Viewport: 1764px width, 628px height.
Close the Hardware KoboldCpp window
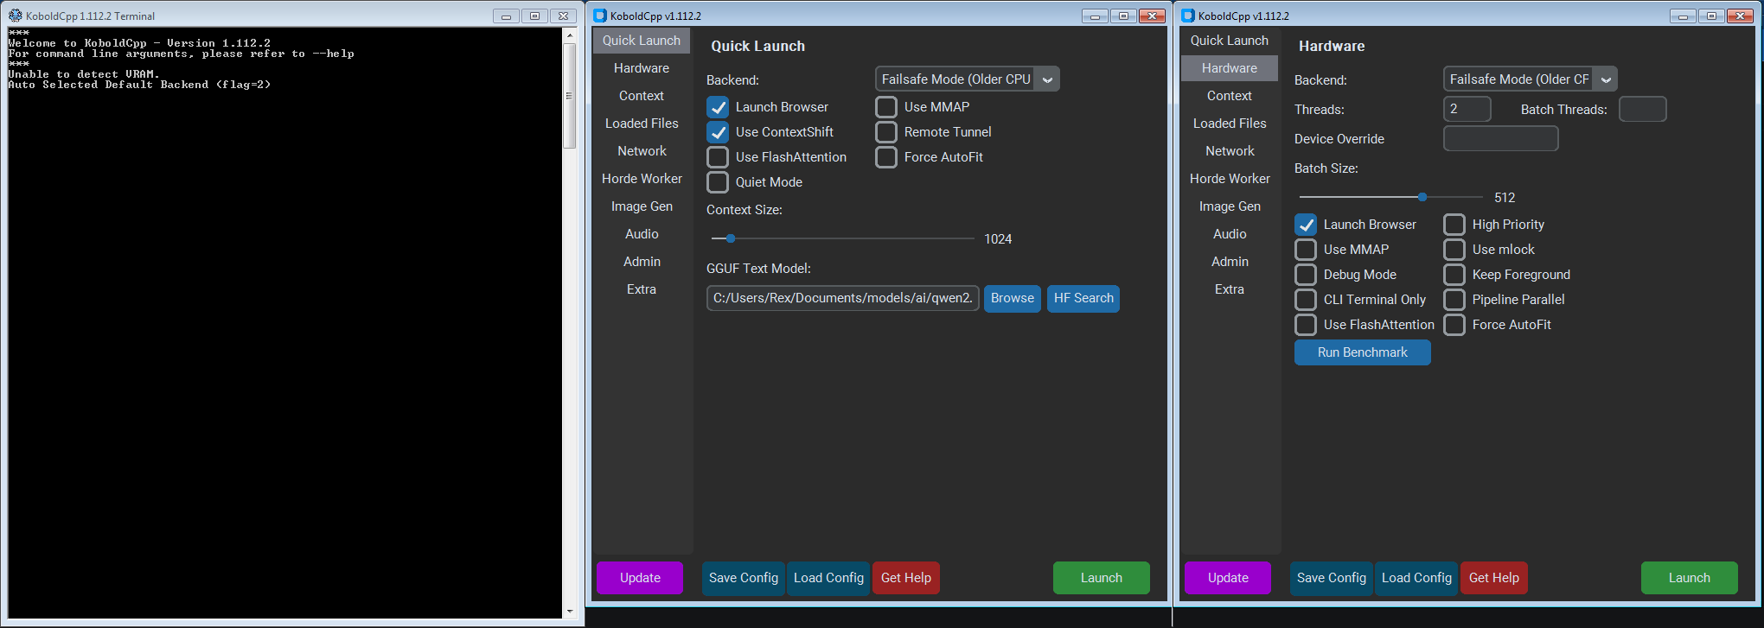[x=1740, y=16]
